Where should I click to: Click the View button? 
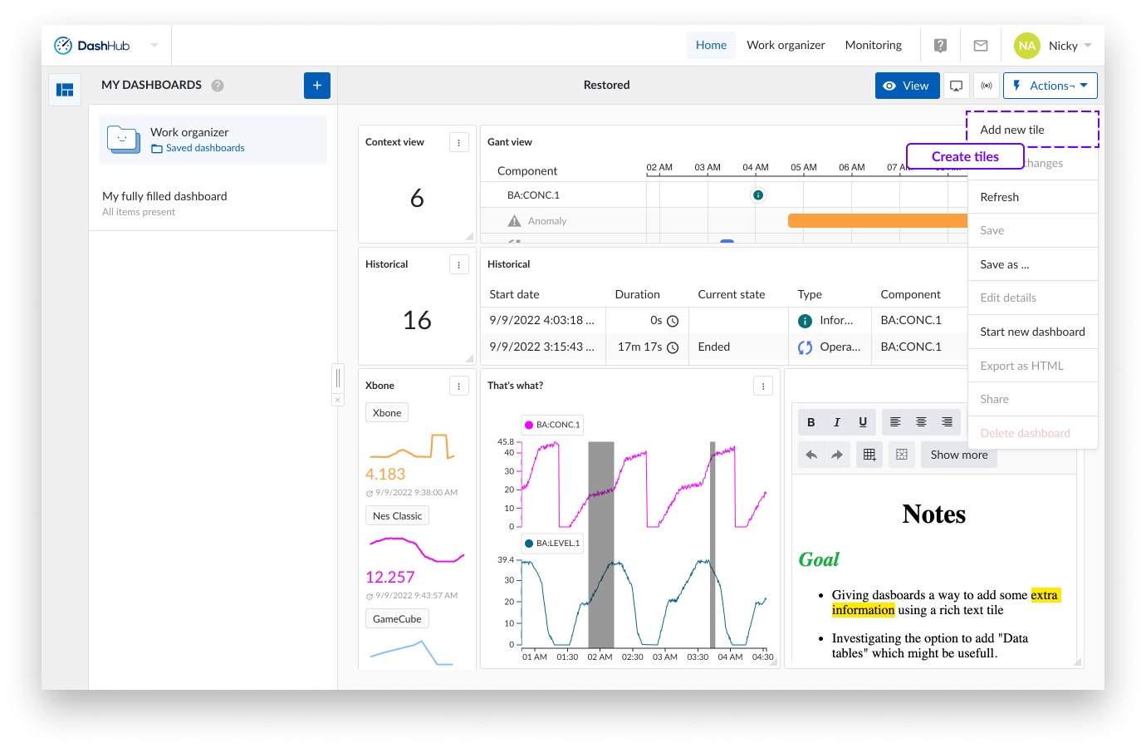(907, 86)
